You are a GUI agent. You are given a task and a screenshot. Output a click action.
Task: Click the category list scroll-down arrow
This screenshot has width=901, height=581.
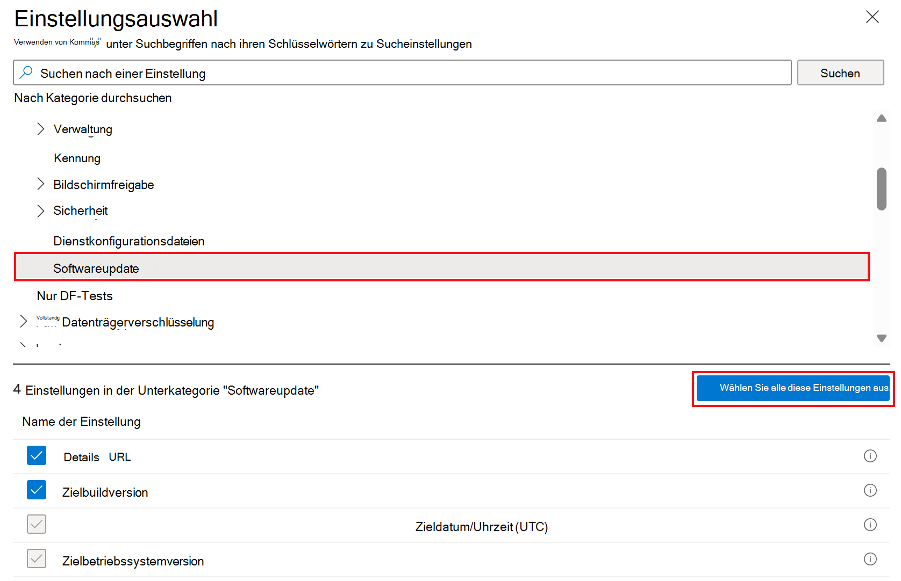click(882, 338)
